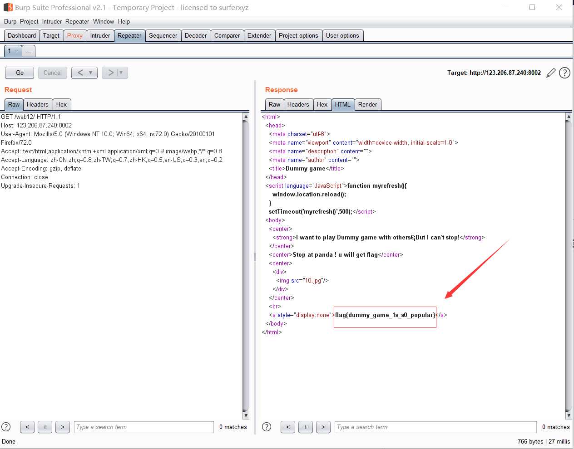
Task: Go to previous match in response search
Action: pyautogui.click(x=288, y=427)
